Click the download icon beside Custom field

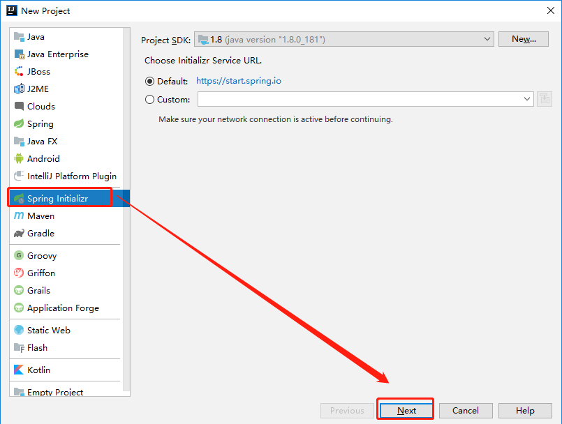(545, 99)
